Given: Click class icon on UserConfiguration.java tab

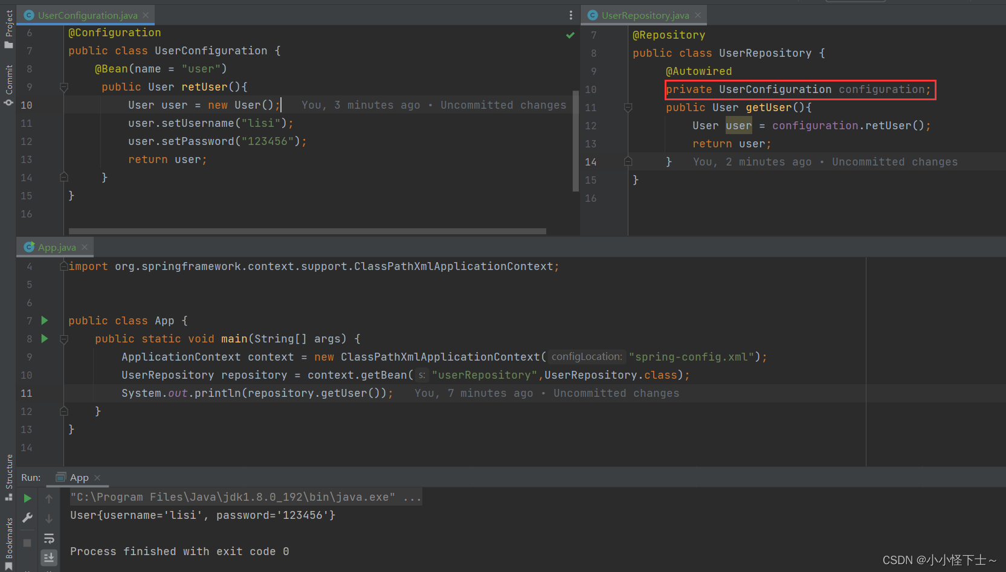Looking at the screenshot, I should coord(29,15).
